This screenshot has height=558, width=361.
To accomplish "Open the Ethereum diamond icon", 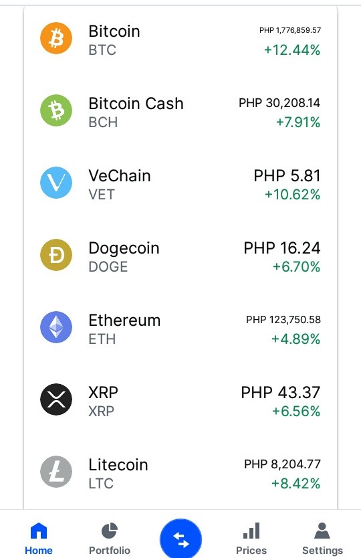I will coord(56,327).
